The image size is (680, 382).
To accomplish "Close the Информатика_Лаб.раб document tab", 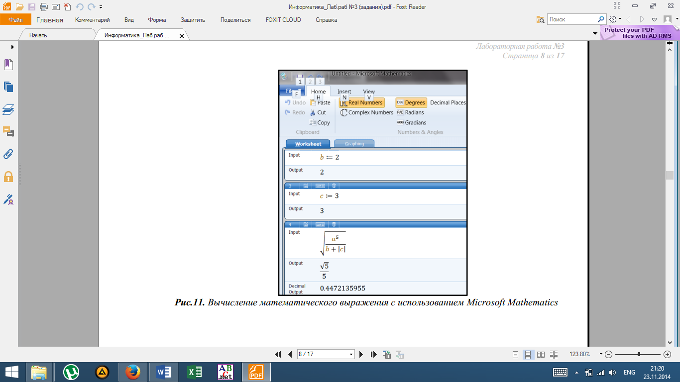I will click(181, 36).
